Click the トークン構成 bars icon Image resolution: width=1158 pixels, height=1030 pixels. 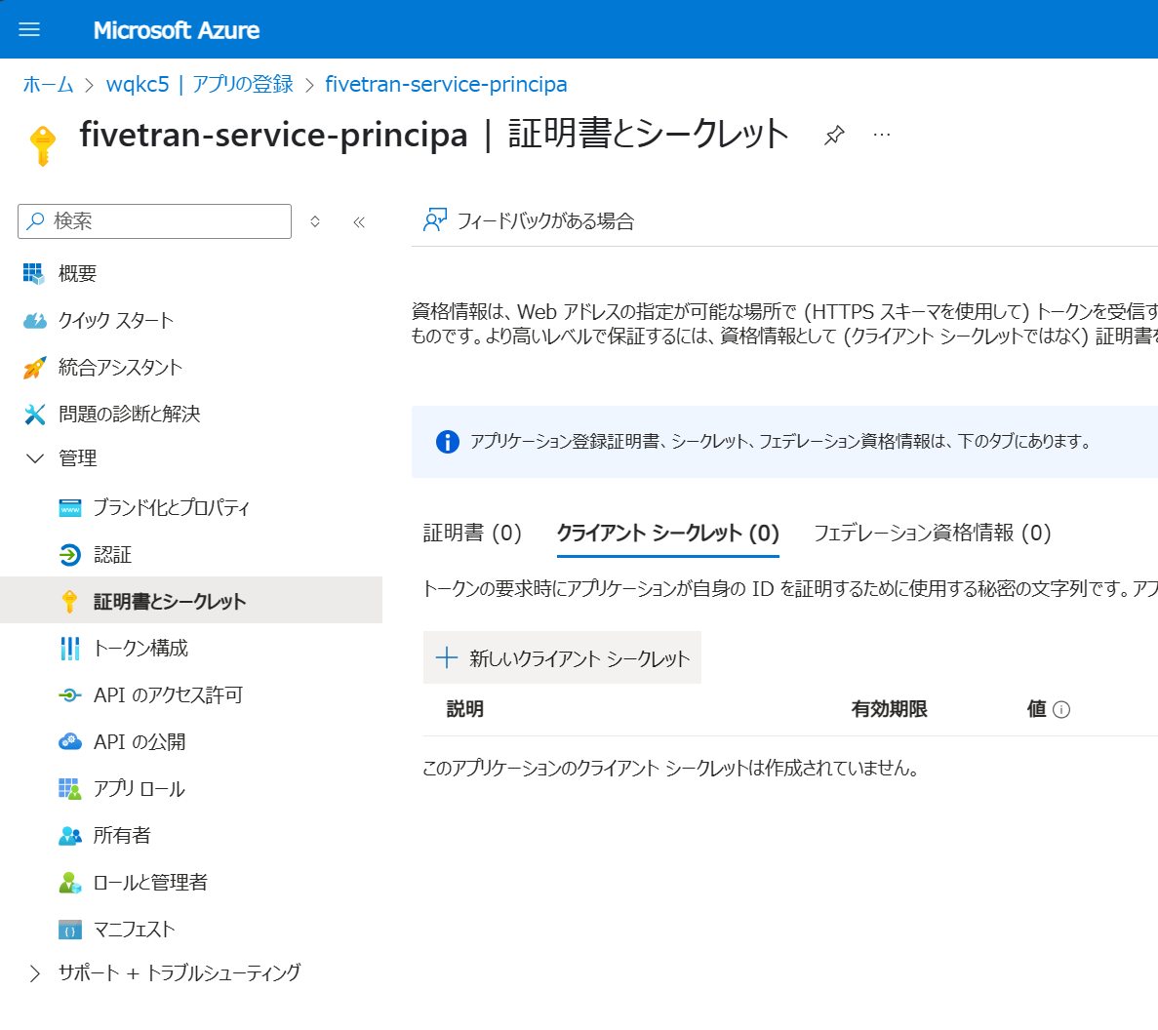pyautogui.click(x=69, y=649)
